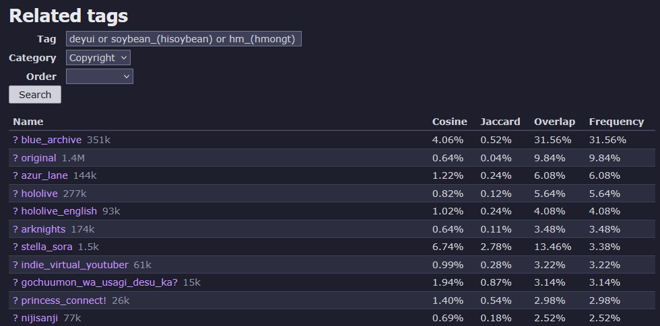Select the 2.78% Jaccard value for stella_sora
Viewport: 660px width, 326px height.
496,247
